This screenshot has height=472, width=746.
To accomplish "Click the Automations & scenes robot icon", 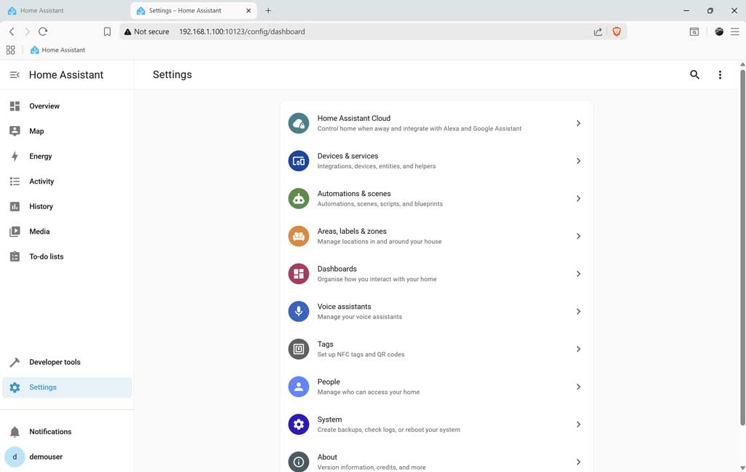I will 299,198.
